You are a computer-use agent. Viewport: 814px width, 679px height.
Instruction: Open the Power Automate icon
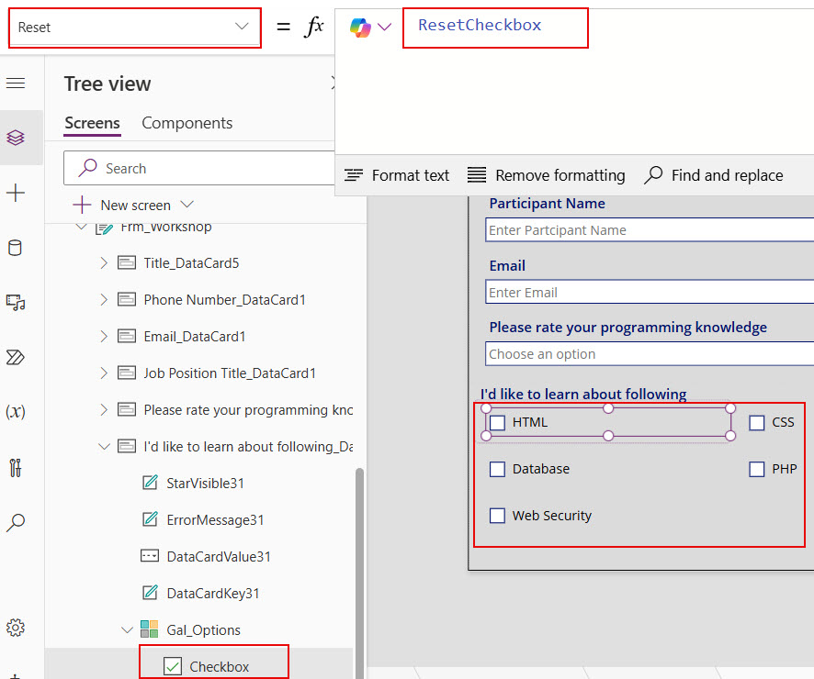16,357
